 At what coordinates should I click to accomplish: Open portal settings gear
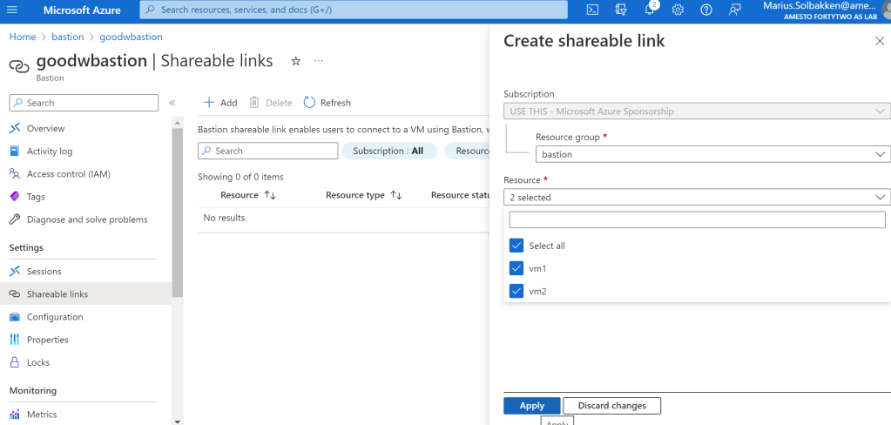click(678, 10)
